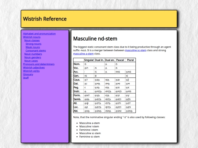Go to Noun classes
The width and height of the screenshot is (198, 148).
click(x=32, y=41)
